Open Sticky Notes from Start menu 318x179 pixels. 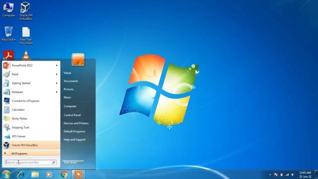[31, 118]
